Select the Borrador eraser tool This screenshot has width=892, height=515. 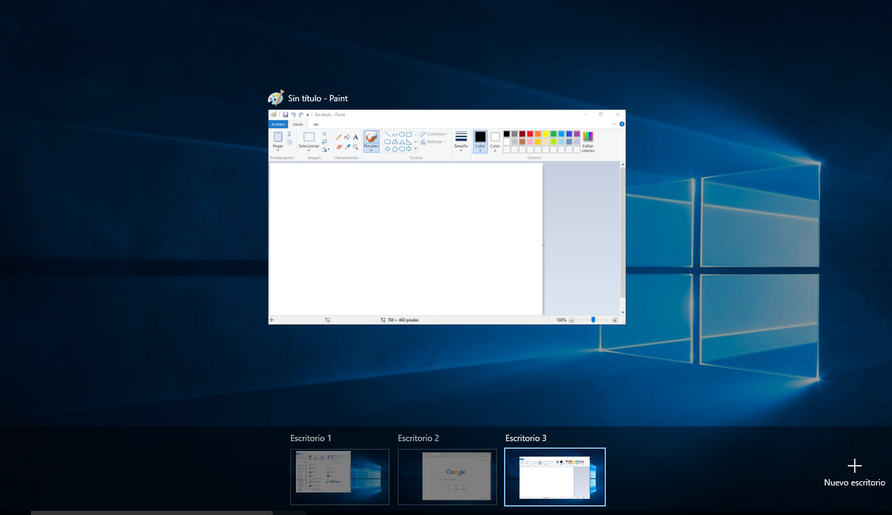tap(339, 146)
